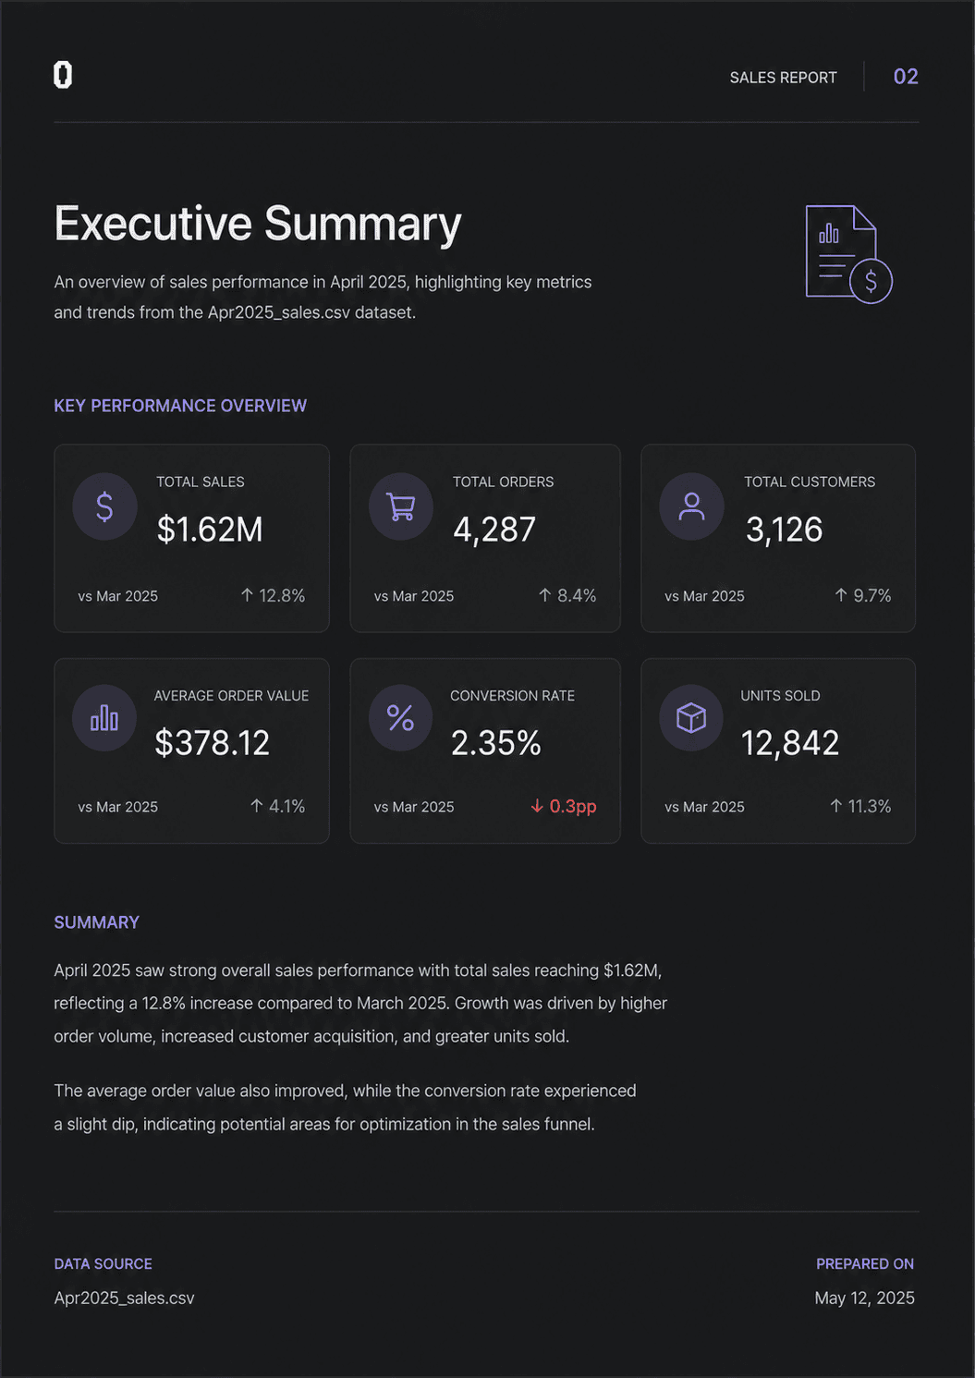Screen dimensions: 975x1378
Task: Click the percent icon on Conversion Rate
Action: [400, 718]
